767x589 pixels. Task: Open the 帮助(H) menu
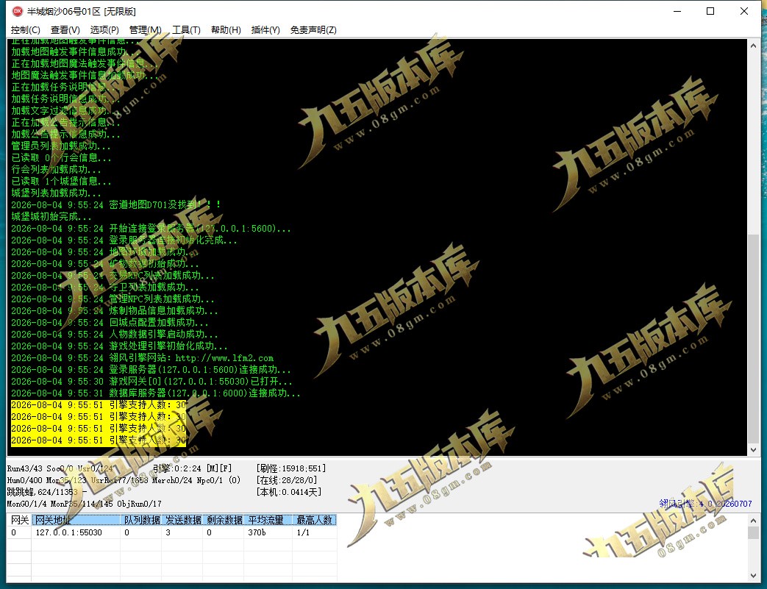(226, 30)
